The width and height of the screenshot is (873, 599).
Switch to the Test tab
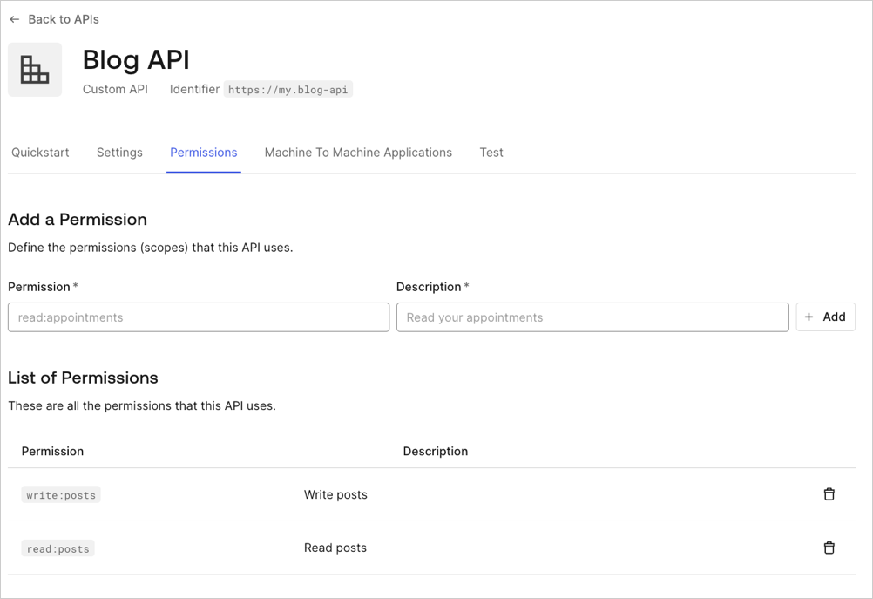491,152
